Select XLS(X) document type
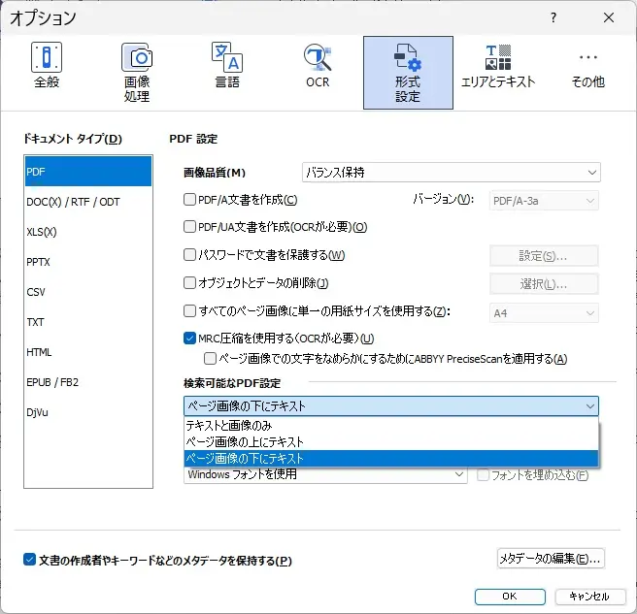Image resolution: width=637 pixels, height=614 pixels. coord(88,232)
